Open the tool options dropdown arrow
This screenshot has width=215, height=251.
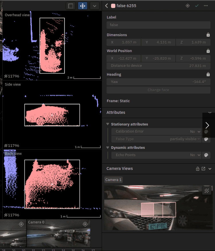(x=94, y=6)
